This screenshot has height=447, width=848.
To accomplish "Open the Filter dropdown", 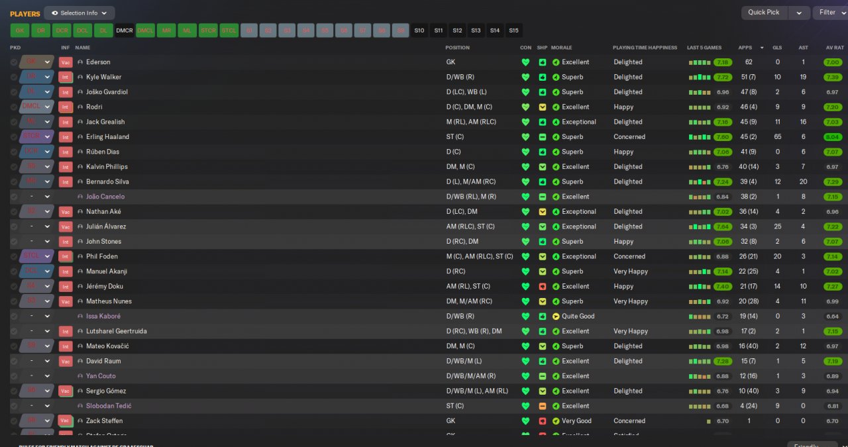I will pyautogui.click(x=830, y=13).
